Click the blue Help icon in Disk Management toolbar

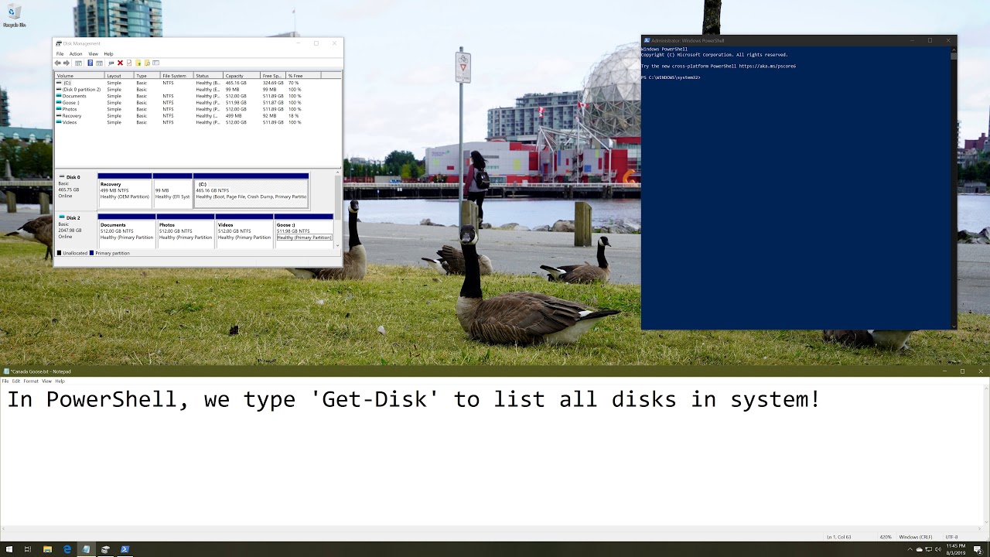(x=90, y=63)
